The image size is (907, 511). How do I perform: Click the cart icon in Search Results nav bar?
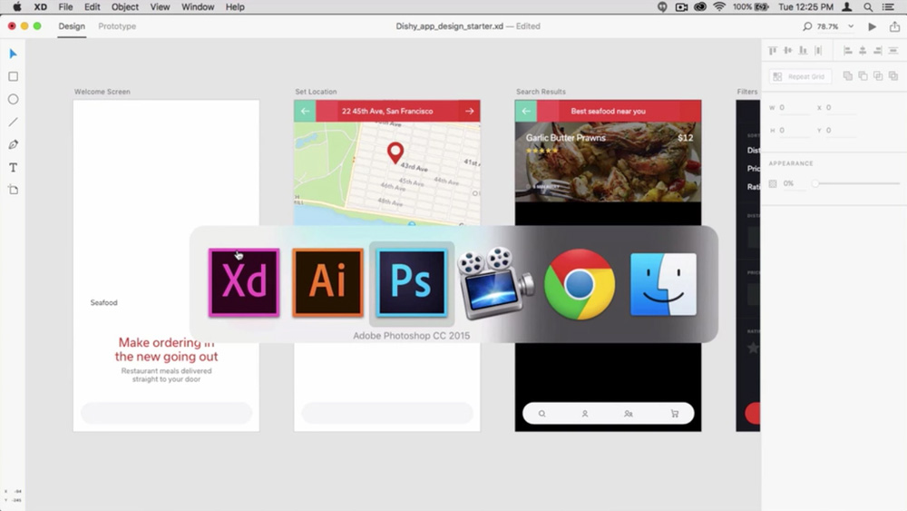[x=675, y=414]
